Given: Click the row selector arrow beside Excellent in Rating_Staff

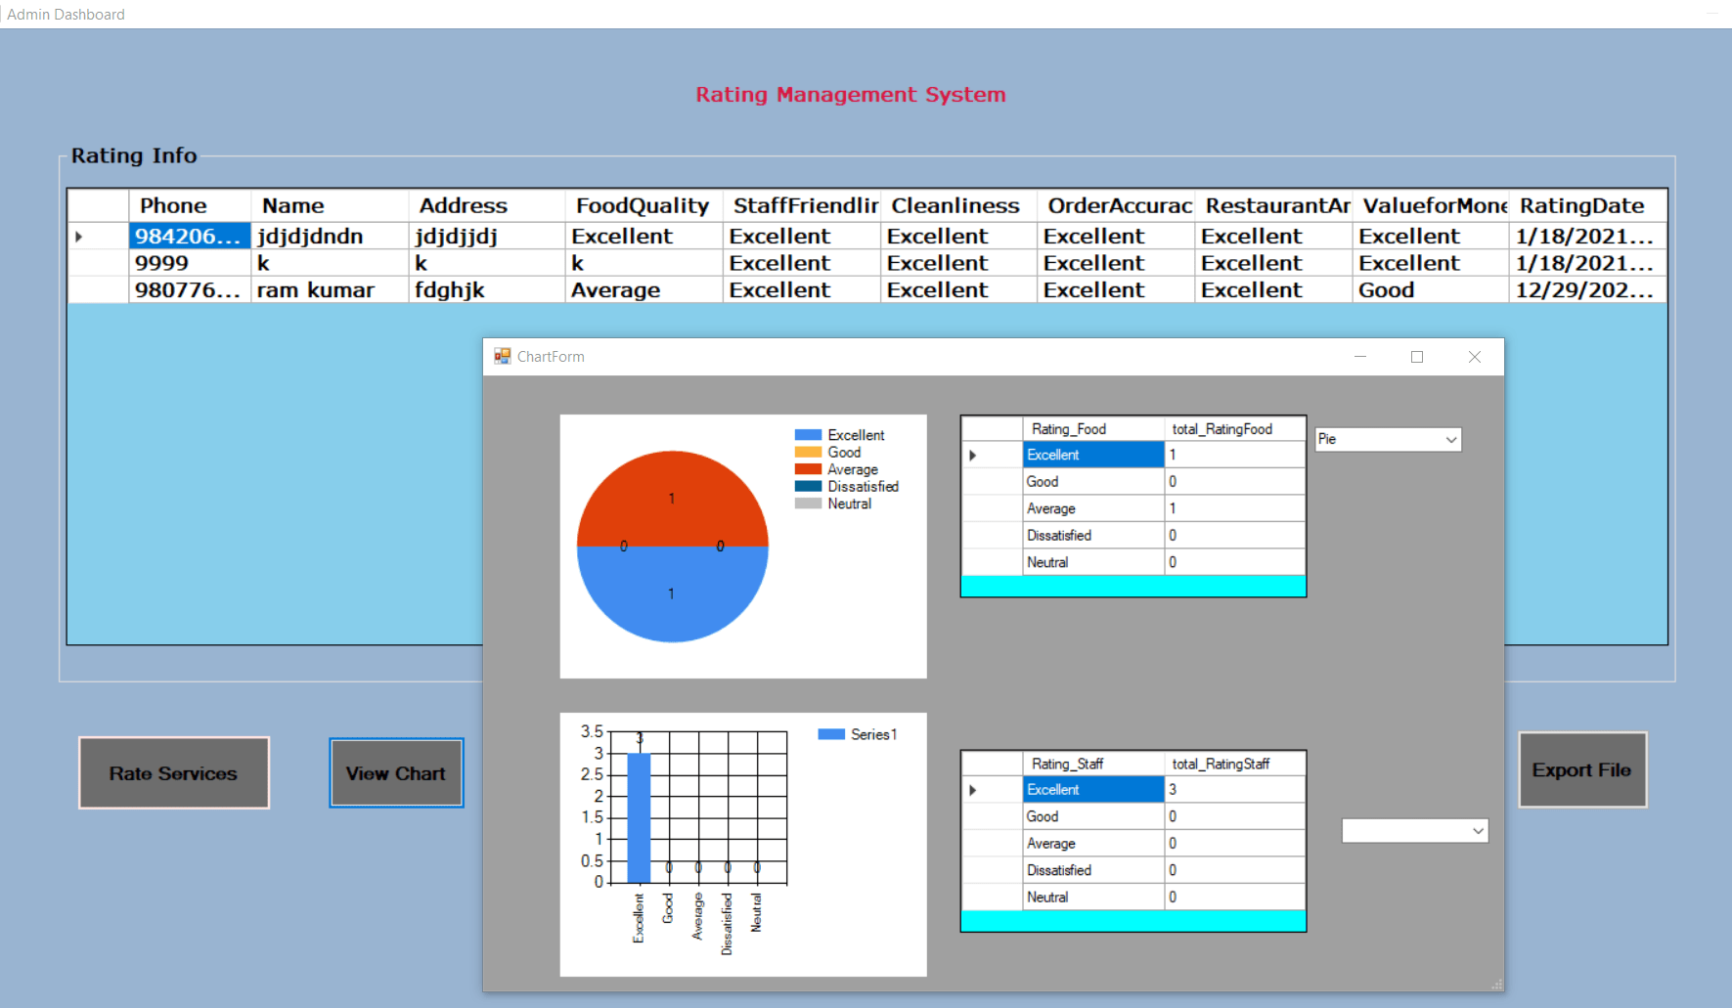Looking at the screenshot, I should coord(973,789).
